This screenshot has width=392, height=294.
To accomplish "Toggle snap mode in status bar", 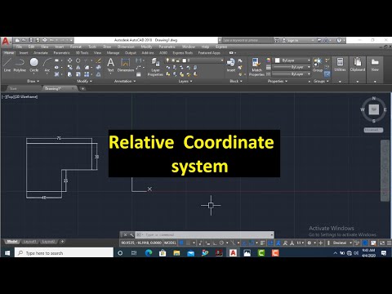I will tap(188, 243).
